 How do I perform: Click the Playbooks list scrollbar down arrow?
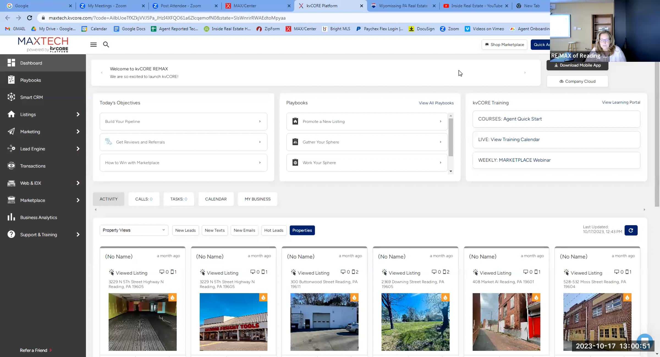pyautogui.click(x=450, y=171)
